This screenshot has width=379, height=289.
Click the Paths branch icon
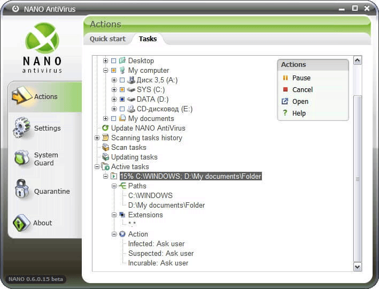click(122, 186)
